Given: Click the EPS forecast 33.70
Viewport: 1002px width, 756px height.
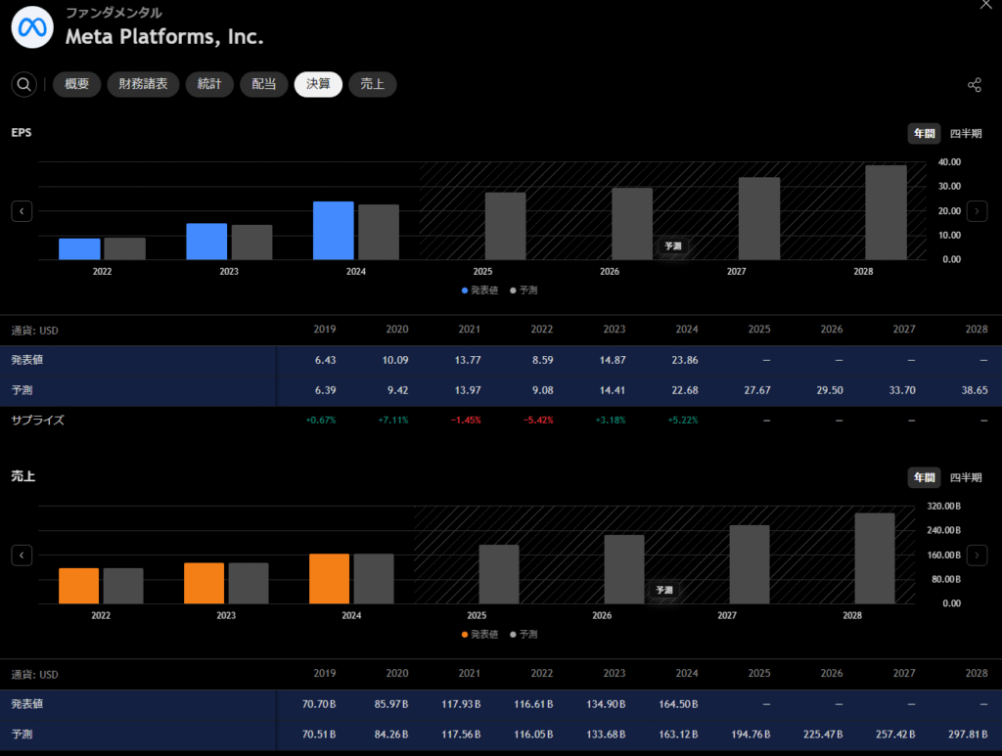Looking at the screenshot, I should click(x=902, y=390).
